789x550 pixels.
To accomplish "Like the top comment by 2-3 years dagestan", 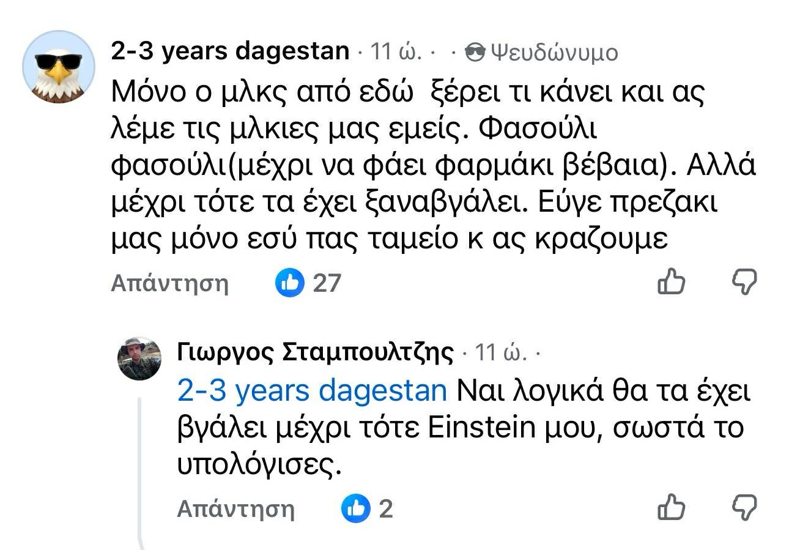I will click(x=670, y=283).
